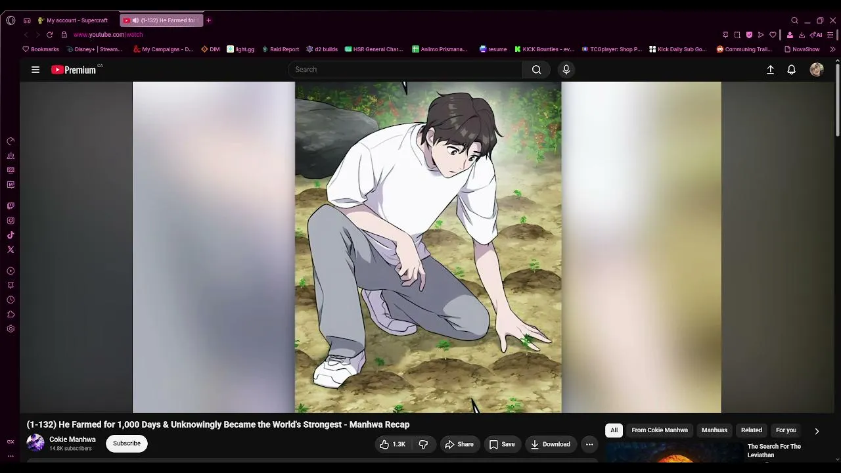Switch to My account - Supercraft tab
Viewport: 841px width, 473px height.
tap(76, 20)
